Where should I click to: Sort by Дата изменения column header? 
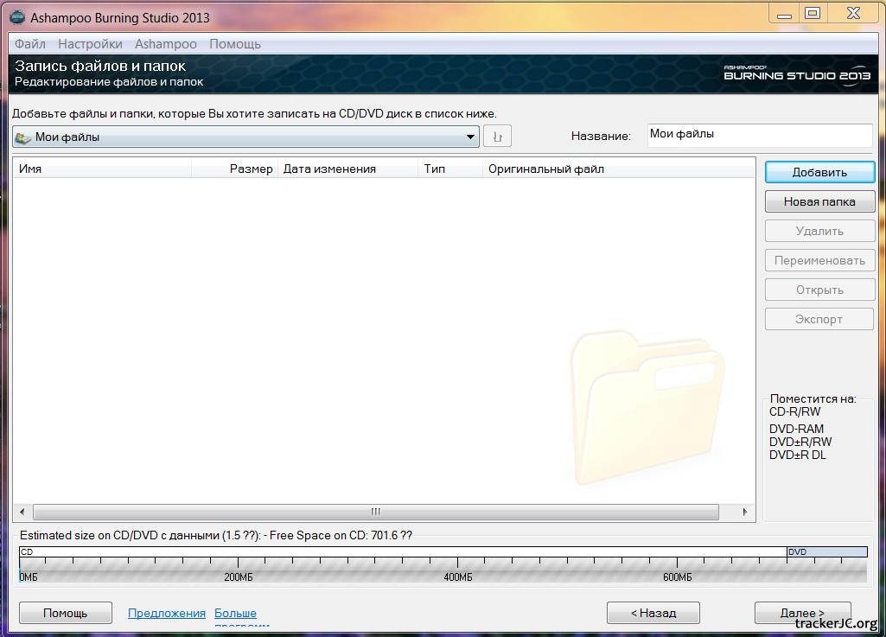pyautogui.click(x=347, y=169)
